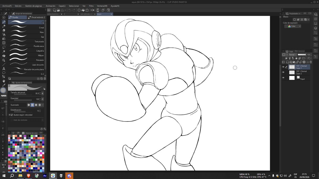Open the Clip Studio launcher icon
The image size is (319, 179).
click(49, 10)
